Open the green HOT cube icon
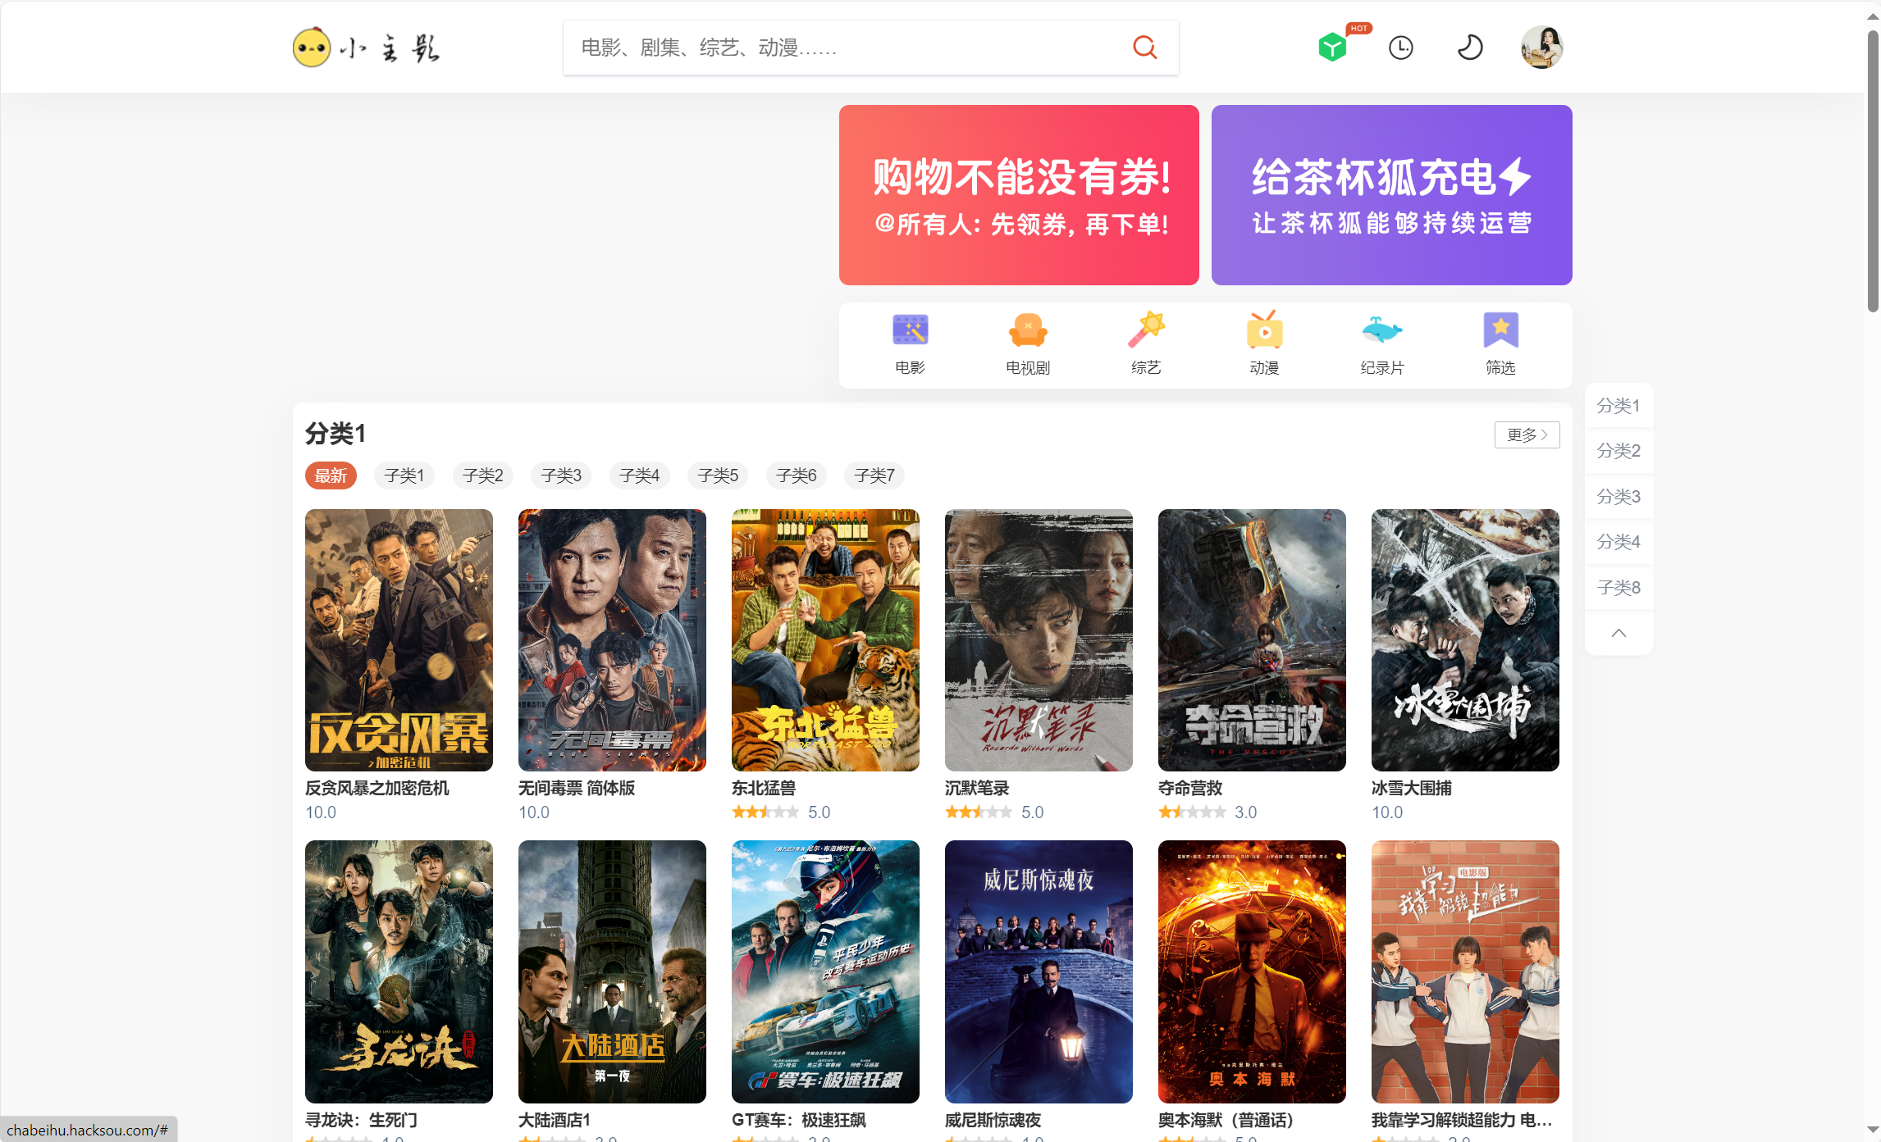Viewport: 1881px width, 1142px height. point(1332,48)
